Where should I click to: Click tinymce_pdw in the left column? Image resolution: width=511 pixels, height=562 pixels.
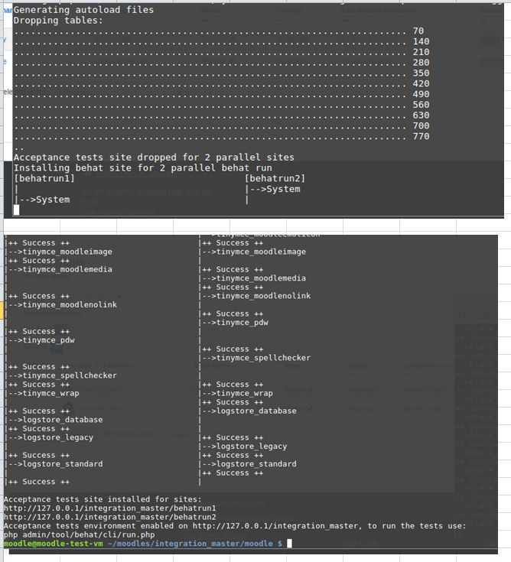tap(48, 340)
